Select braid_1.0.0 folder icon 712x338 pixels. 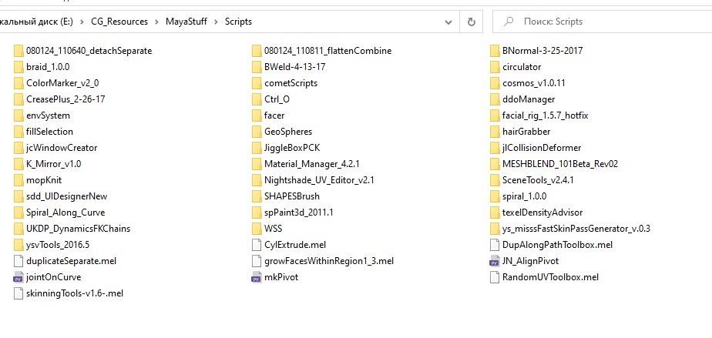[x=18, y=67]
